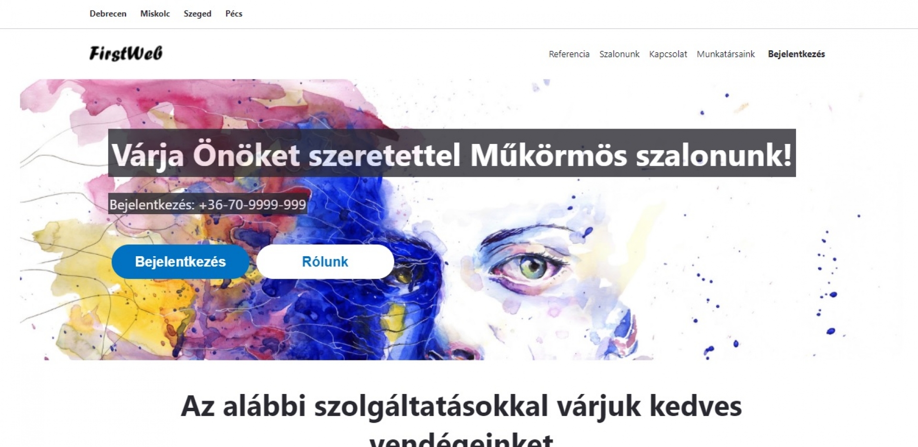This screenshot has width=918, height=447.
Task: Select Szeged in the top bar
Action: tap(197, 14)
